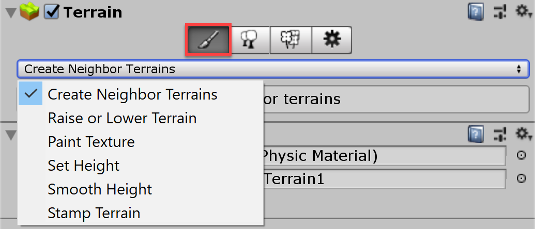Open the collider component gear menu
Image resolution: width=535 pixels, height=229 pixels.
coord(523,134)
